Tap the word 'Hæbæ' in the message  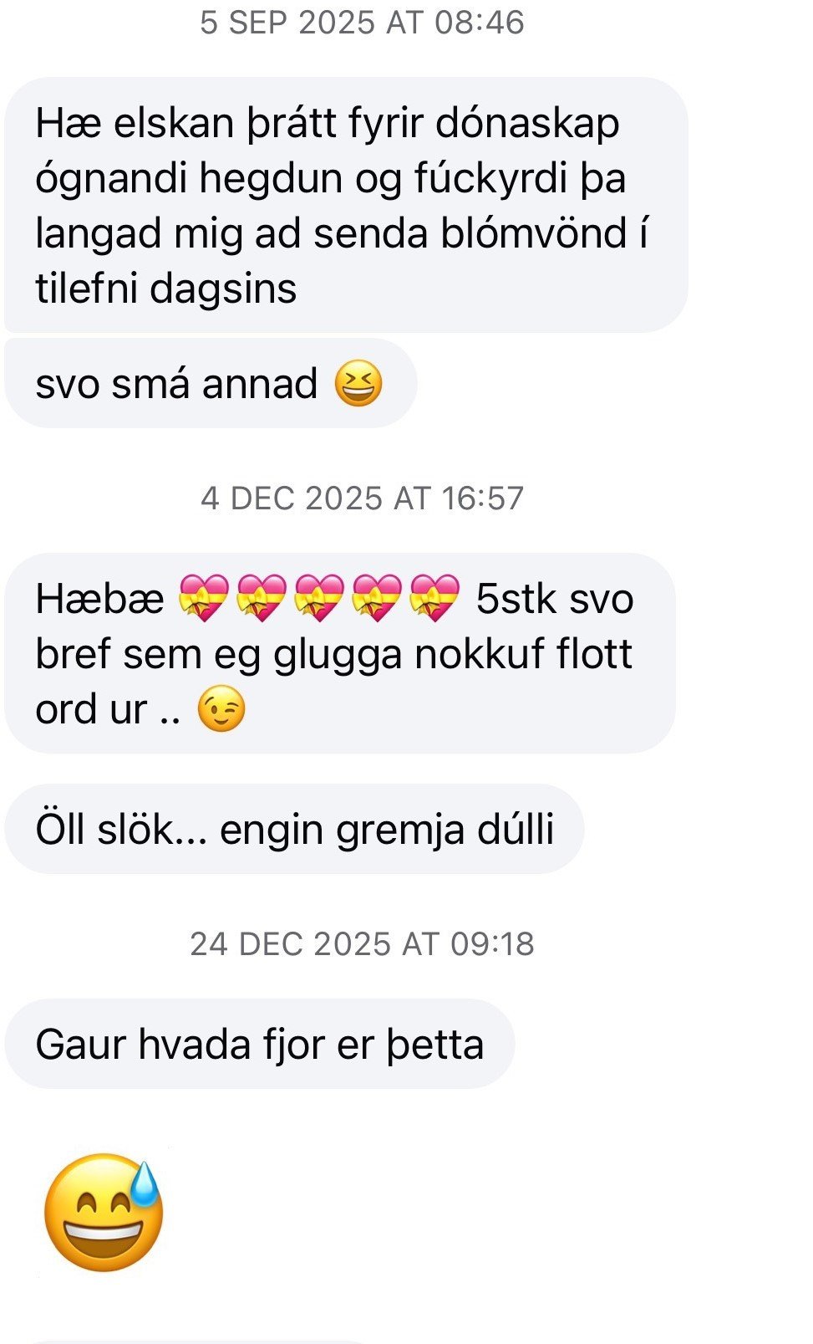coord(99,599)
